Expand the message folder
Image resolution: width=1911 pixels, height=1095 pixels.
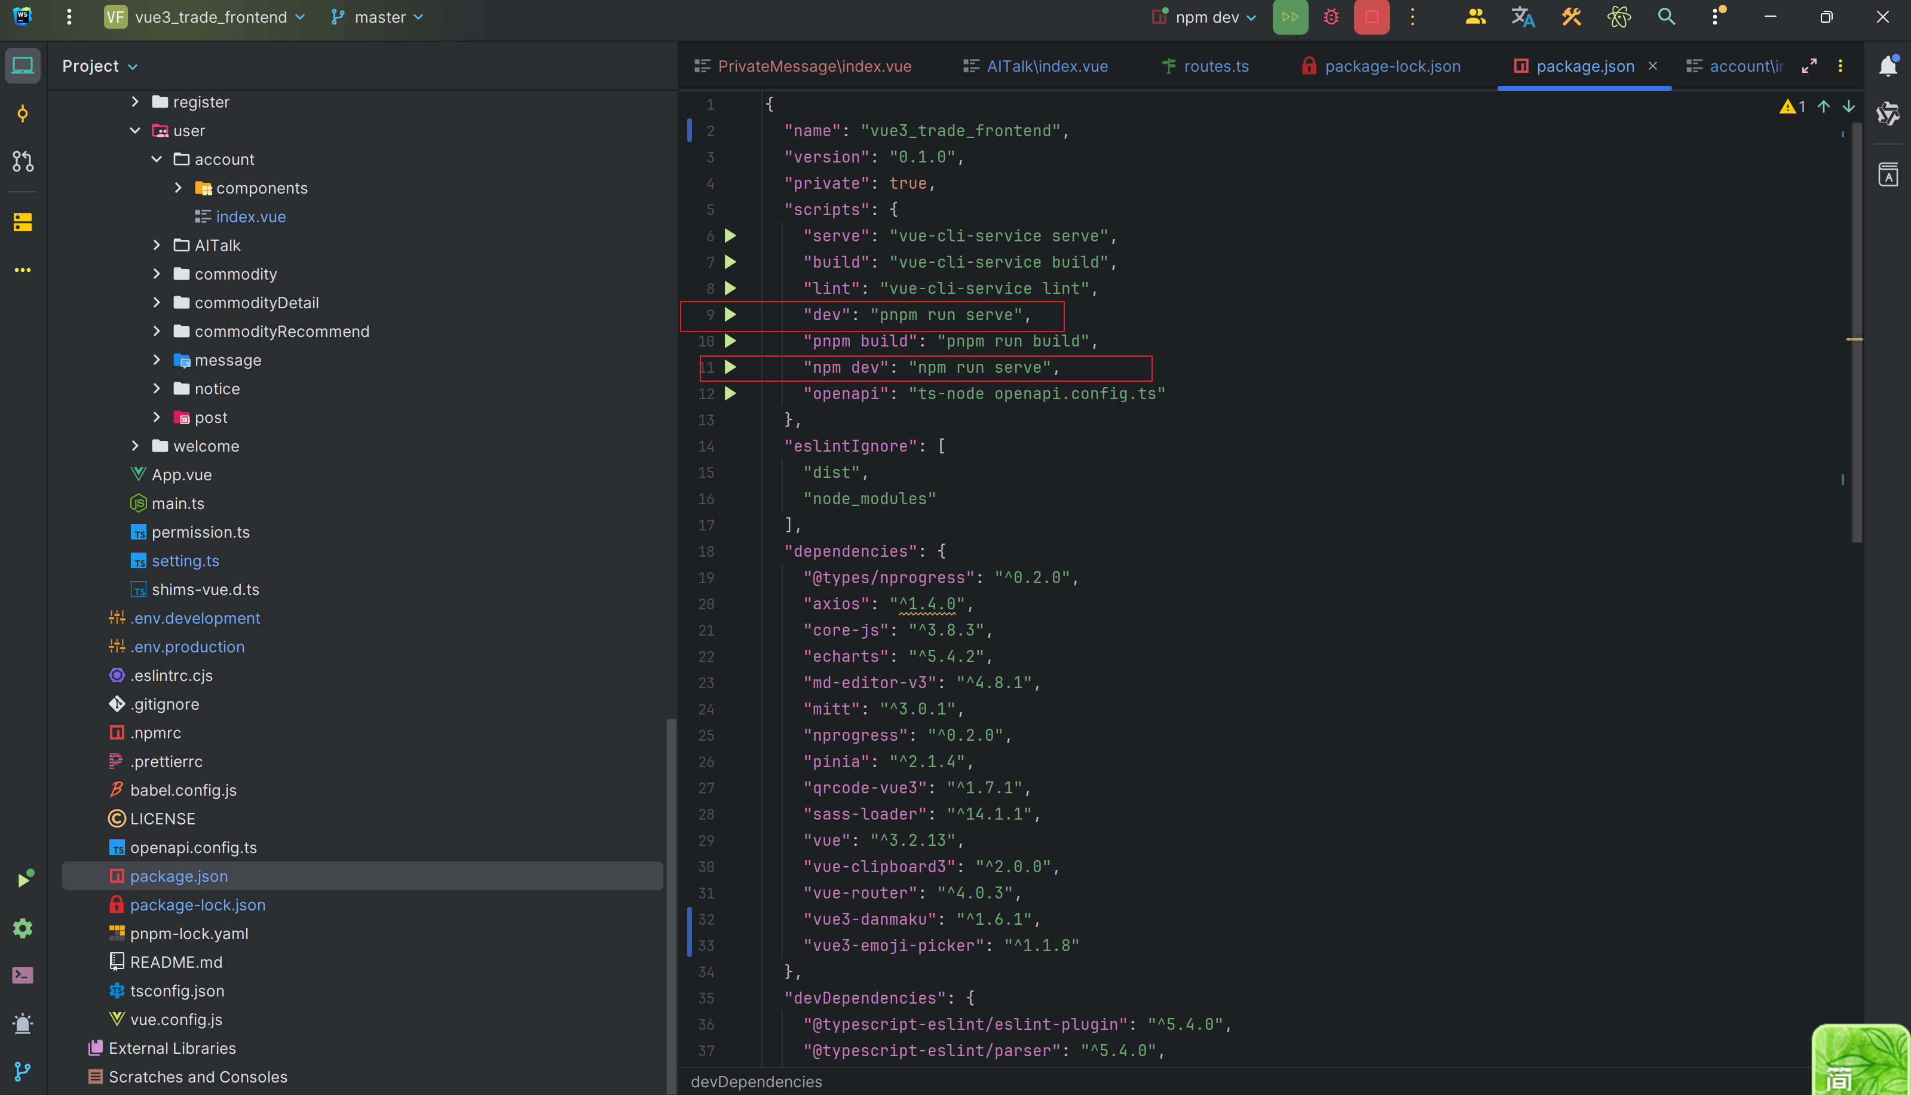tap(157, 360)
